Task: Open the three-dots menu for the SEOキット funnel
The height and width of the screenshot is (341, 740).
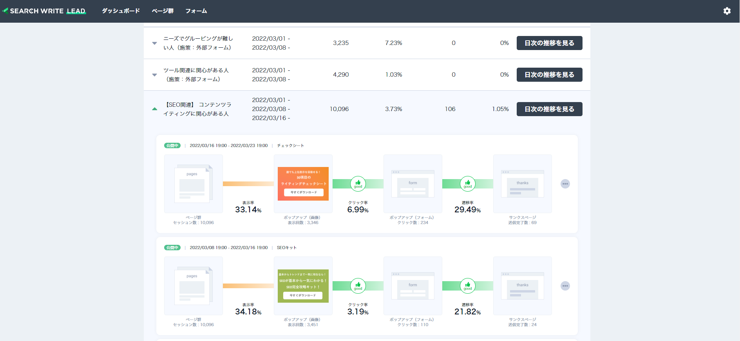Action: pyautogui.click(x=565, y=286)
